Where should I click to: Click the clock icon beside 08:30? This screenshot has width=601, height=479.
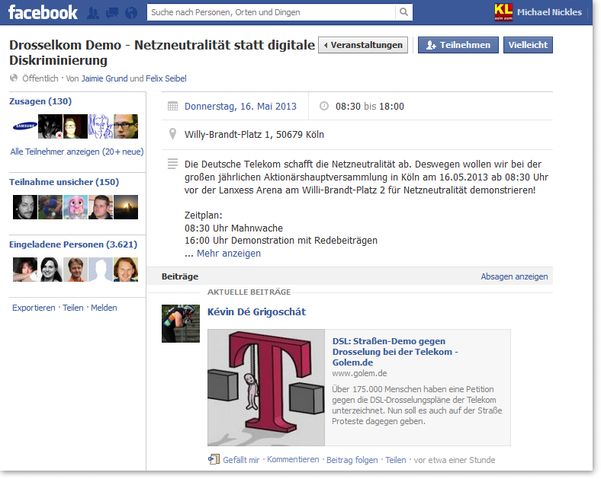(x=324, y=106)
